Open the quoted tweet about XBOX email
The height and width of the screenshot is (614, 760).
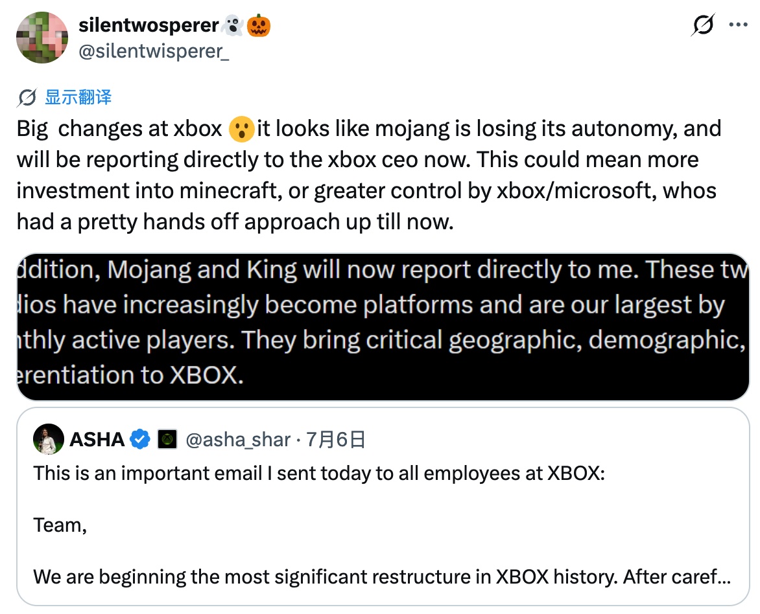pyautogui.click(x=383, y=506)
